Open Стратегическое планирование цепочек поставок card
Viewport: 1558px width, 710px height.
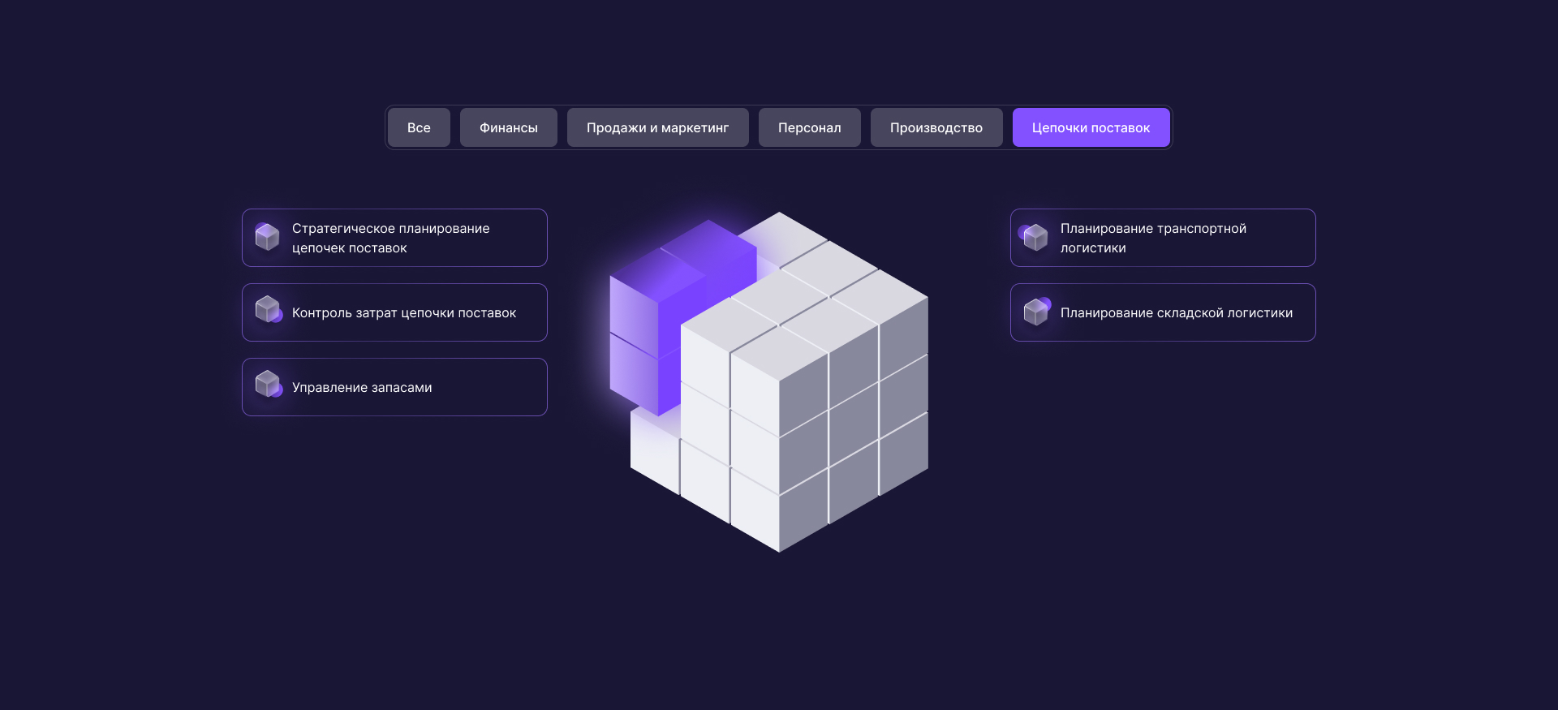click(390, 239)
